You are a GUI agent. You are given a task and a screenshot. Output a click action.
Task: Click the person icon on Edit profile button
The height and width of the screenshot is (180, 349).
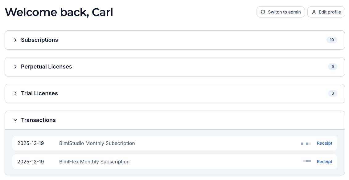click(314, 12)
